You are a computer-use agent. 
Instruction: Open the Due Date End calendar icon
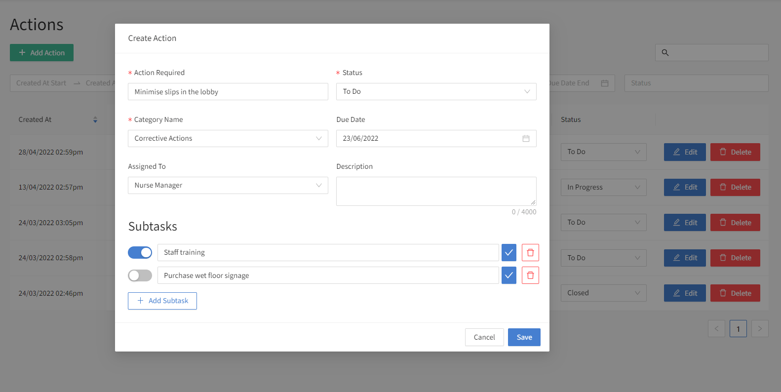[x=605, y=83]
